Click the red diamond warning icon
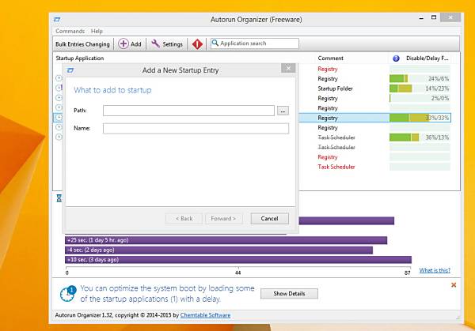The height and width of the screenshot is (331, 475). click(x=197, y=44)
